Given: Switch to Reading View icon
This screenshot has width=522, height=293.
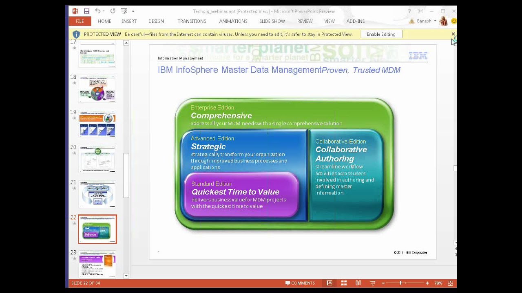Looking at the screenshot, I should tap(358, 283).
